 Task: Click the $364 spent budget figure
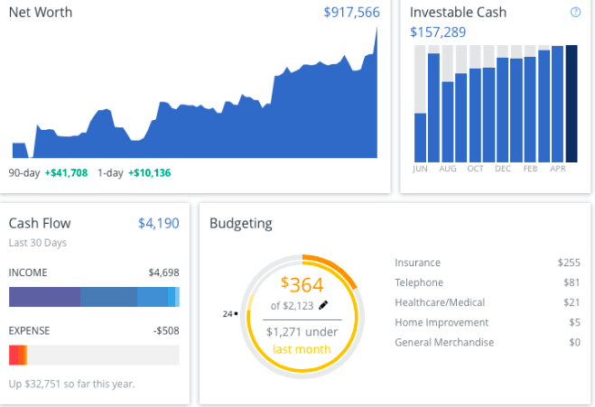302,284
